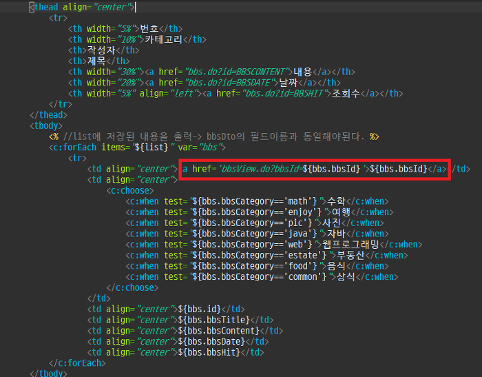Click the anchor text 내용
Screen dimensions: 482x377
[x=303, y=72]
